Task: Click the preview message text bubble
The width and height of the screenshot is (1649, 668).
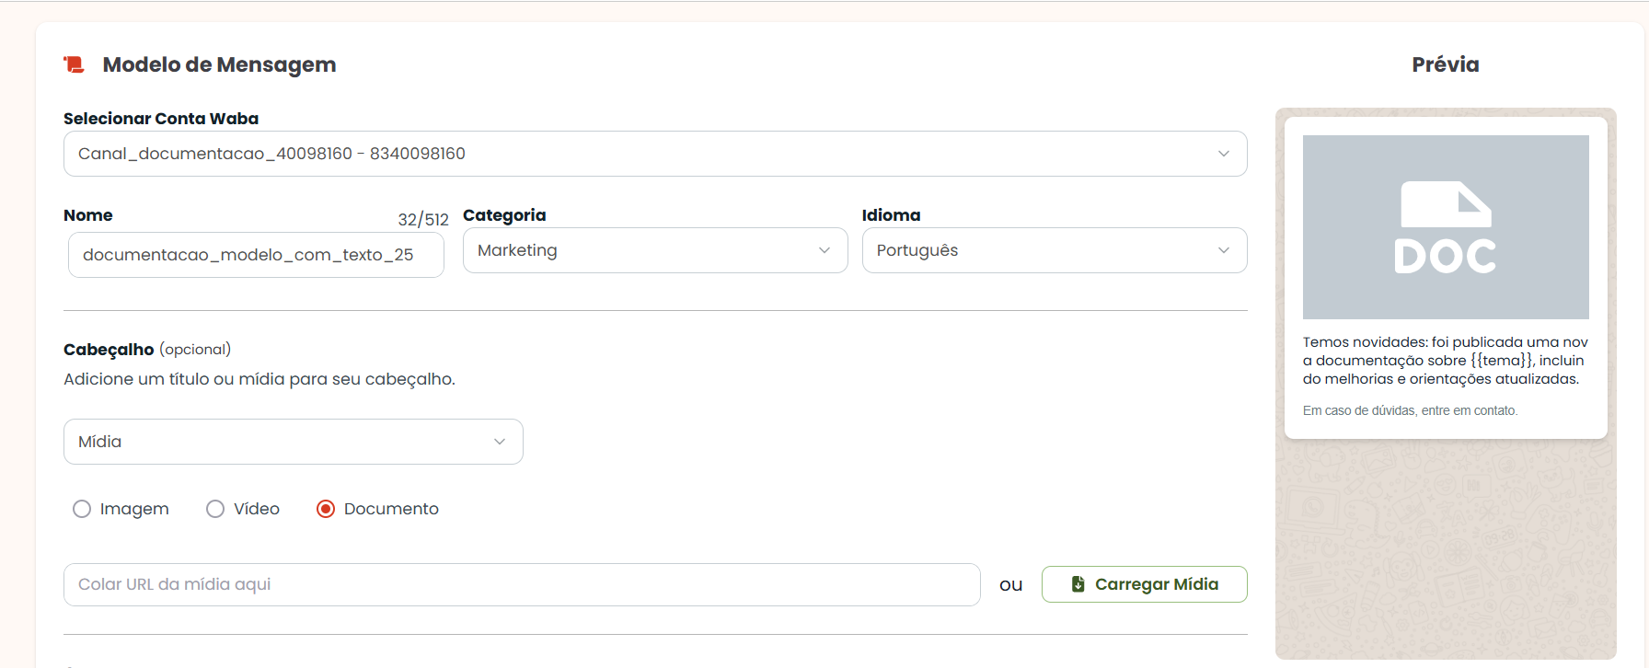Action: click(x=1445, y=361)
